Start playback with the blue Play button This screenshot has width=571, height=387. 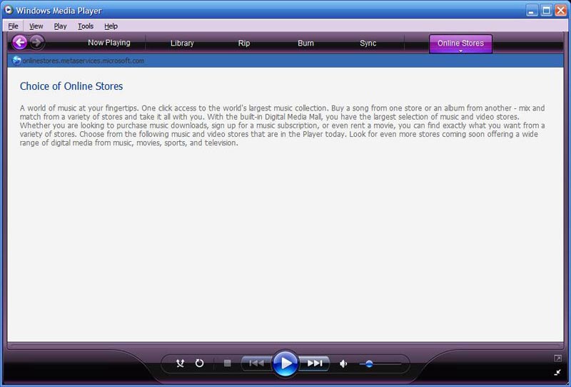(285, 363)
